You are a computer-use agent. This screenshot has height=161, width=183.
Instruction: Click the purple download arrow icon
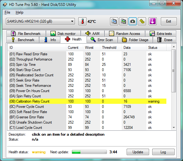coord(152,21)
